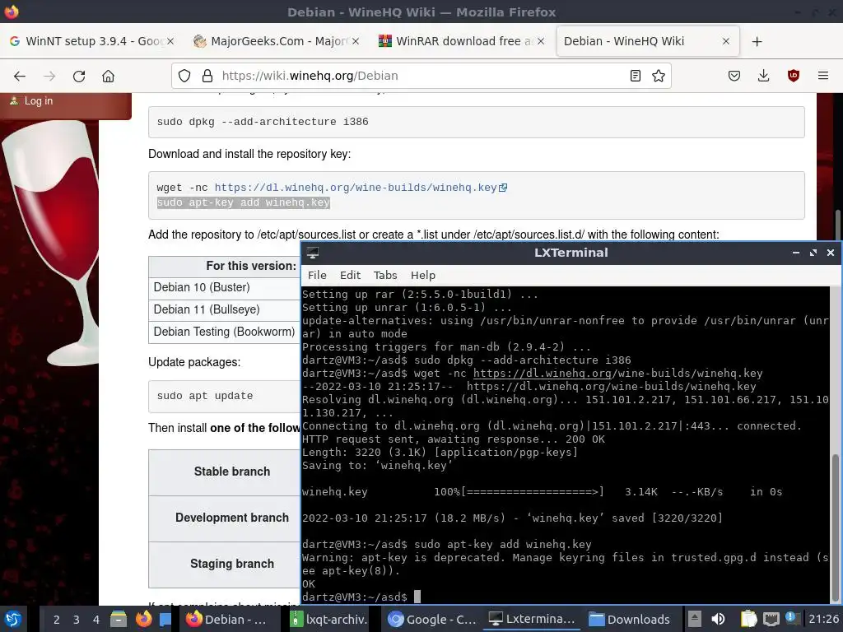Click the LXTerminal title bar icon
Viewport: 843px width, 632px height.
(x=313, y=253)
